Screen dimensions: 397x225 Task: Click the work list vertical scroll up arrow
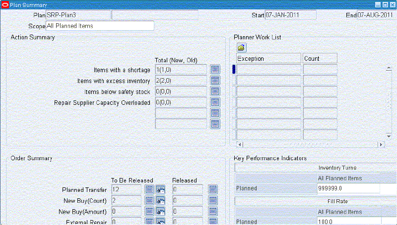click(389, 68)
